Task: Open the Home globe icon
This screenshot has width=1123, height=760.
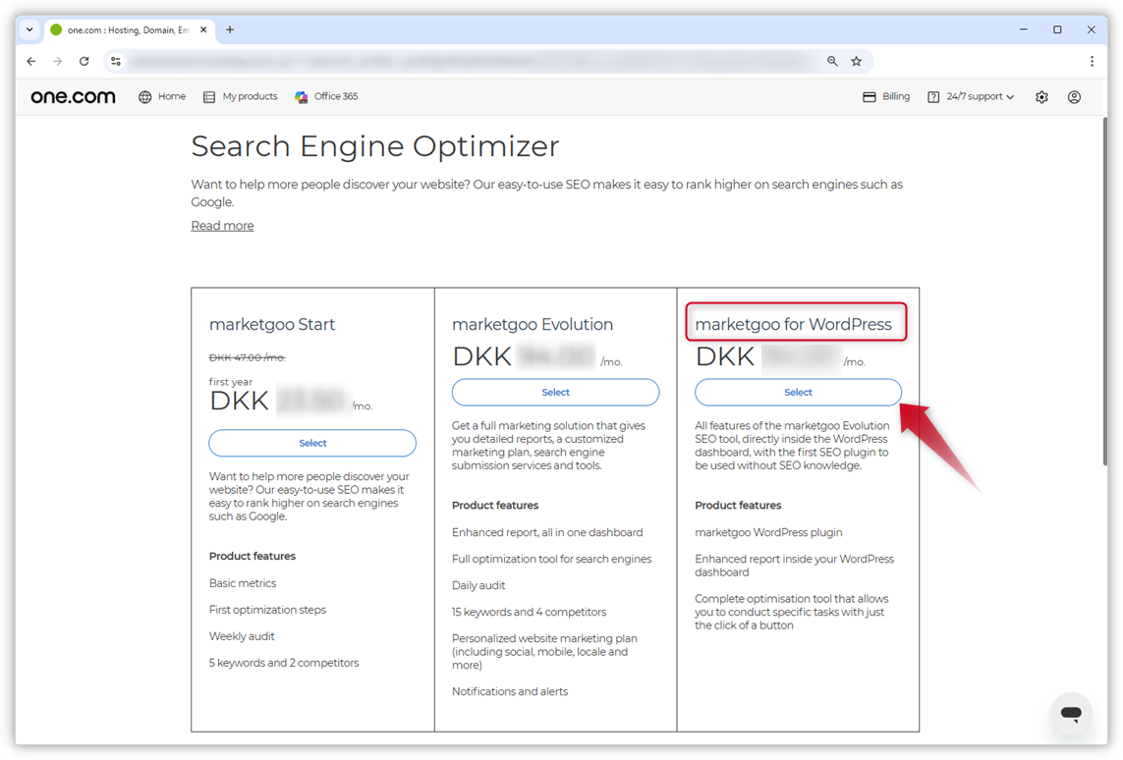Action: (x=144, y=96)
